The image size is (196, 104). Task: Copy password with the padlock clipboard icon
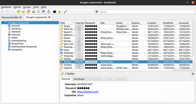pyautogui.click(x=38, y=12)
